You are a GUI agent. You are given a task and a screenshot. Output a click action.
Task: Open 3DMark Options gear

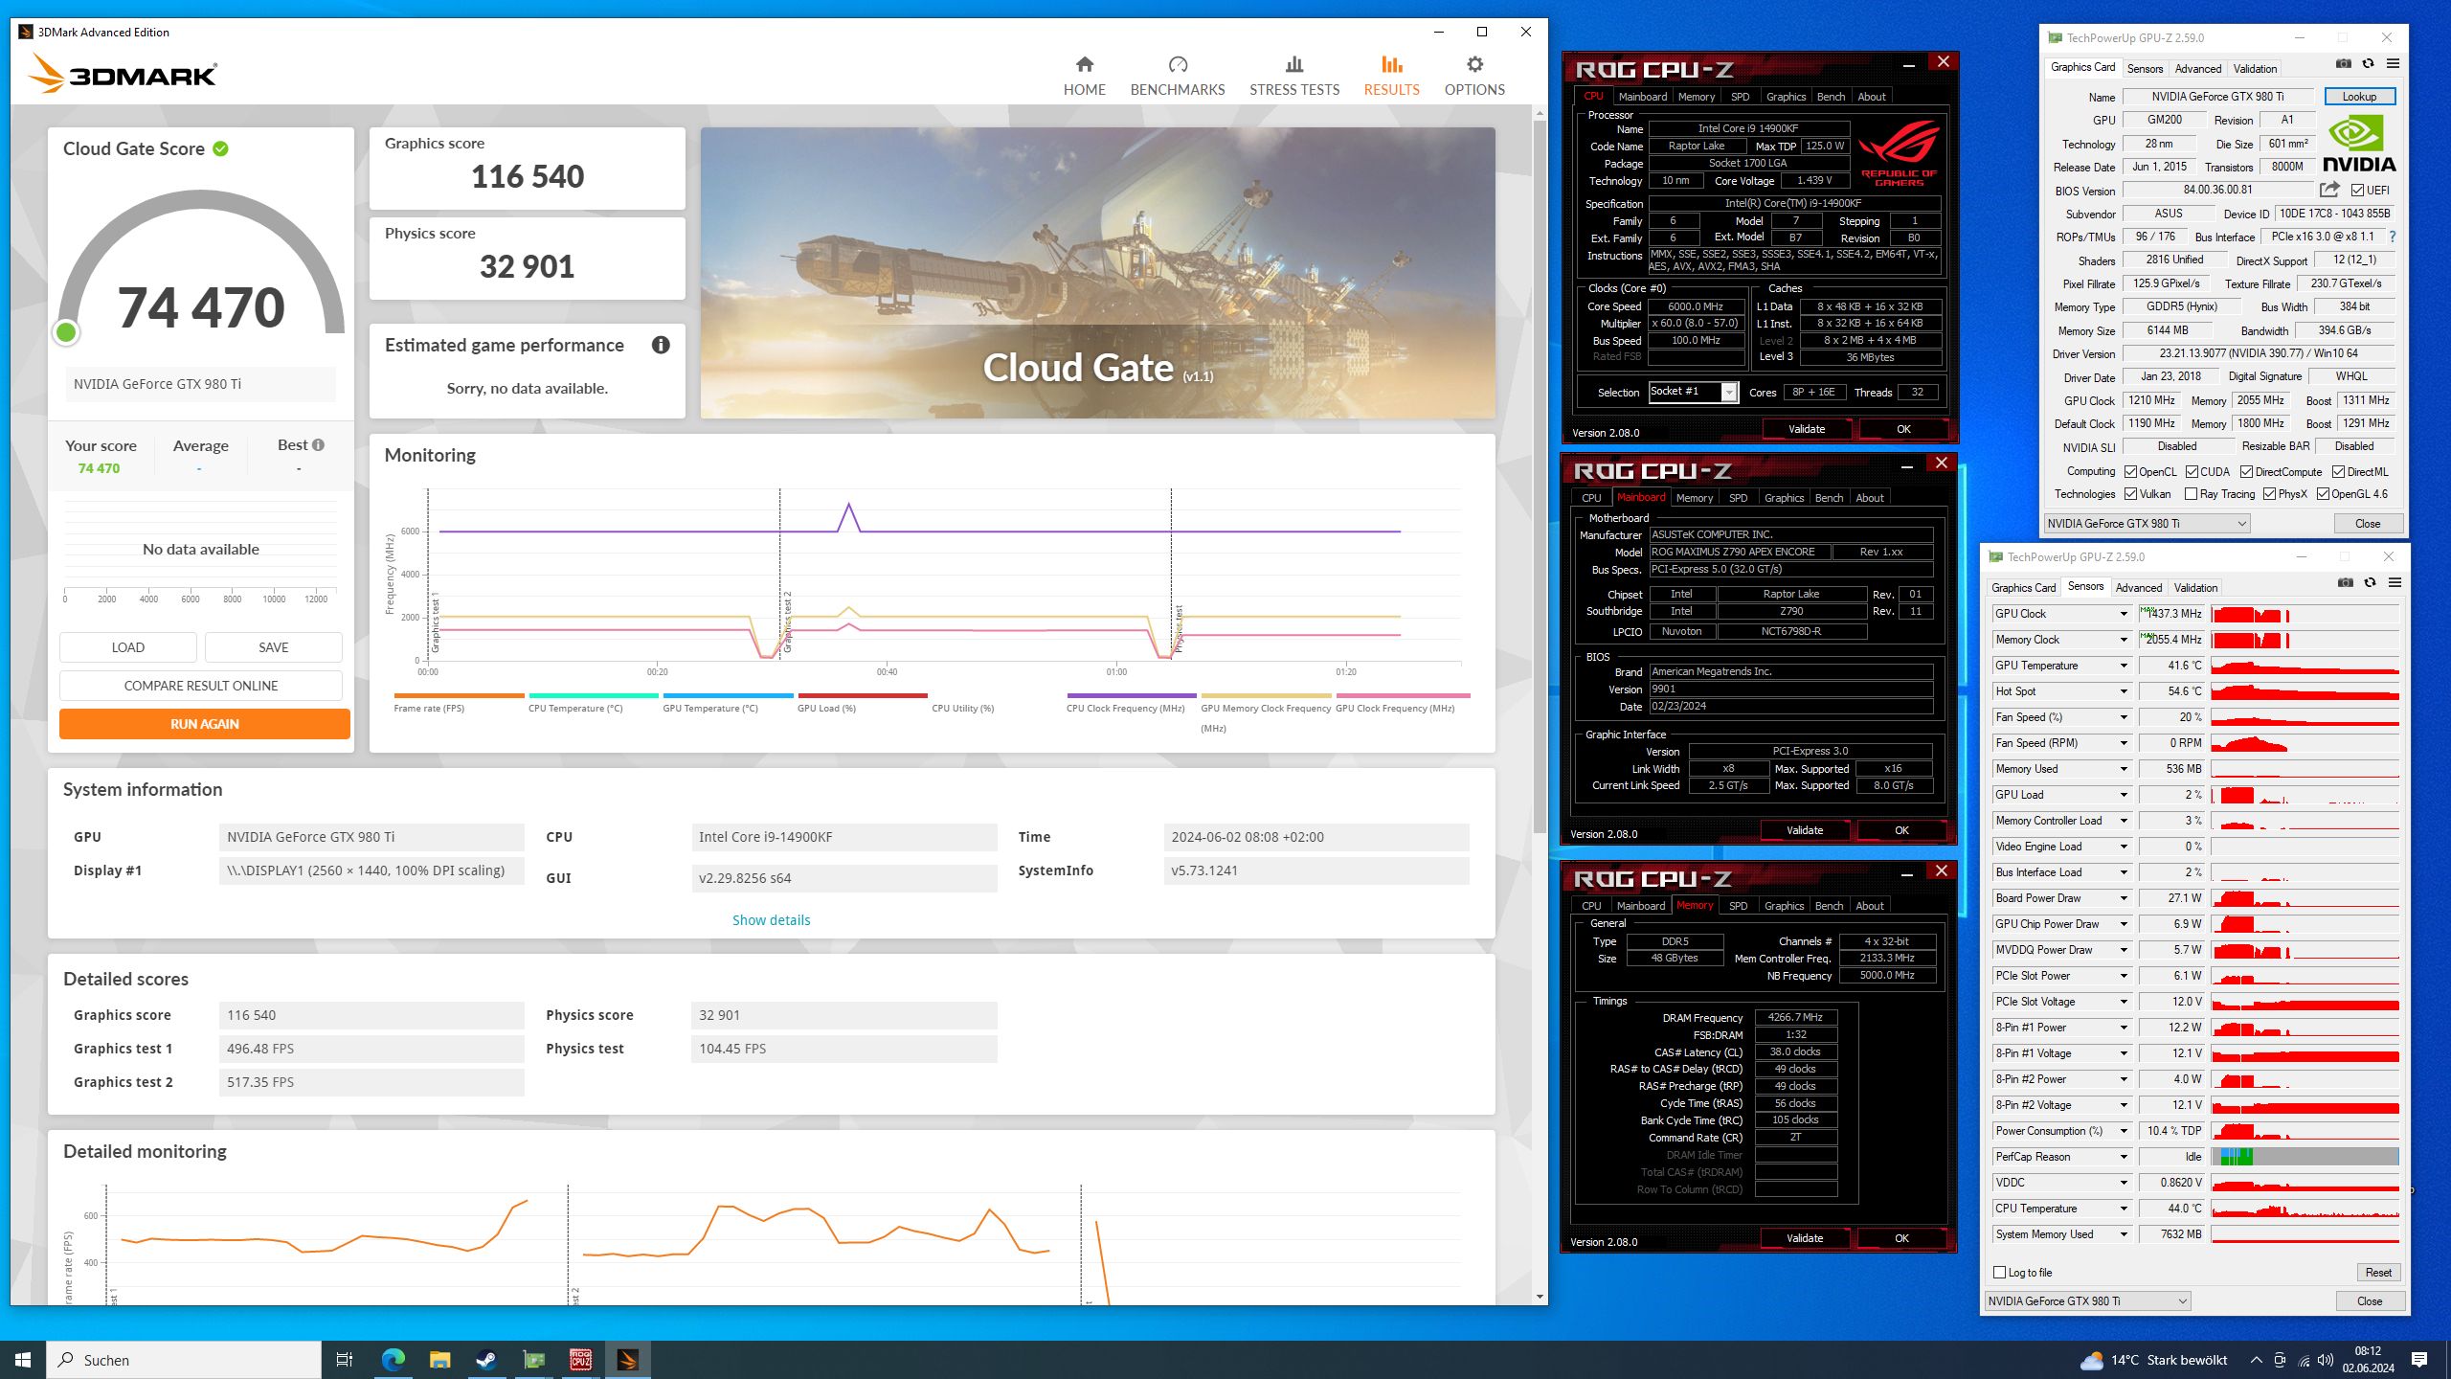(1474, 76)
